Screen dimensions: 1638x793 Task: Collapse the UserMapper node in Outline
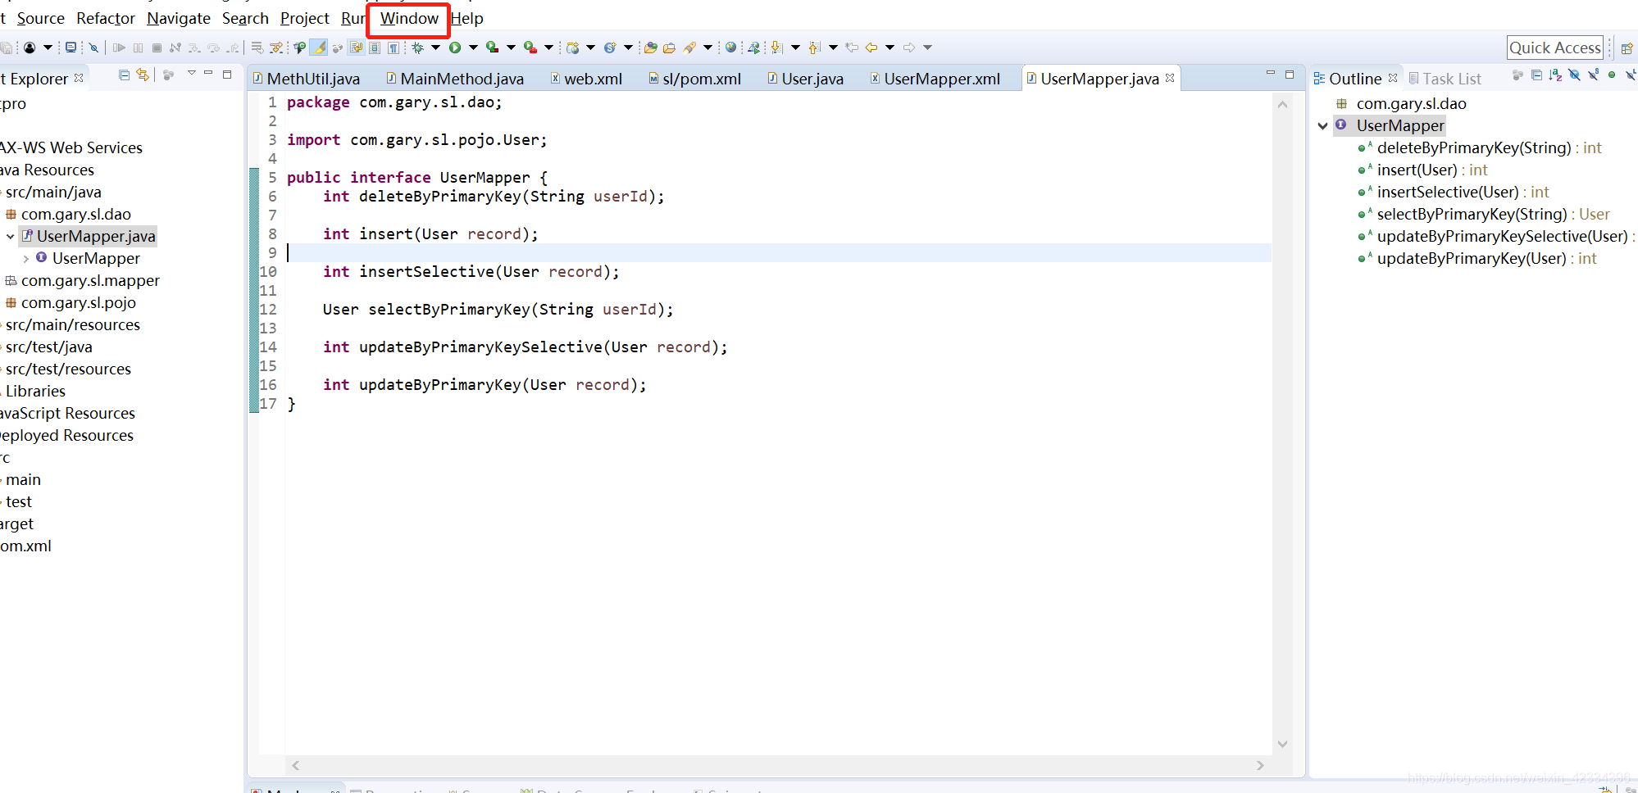click(1322, 126)
